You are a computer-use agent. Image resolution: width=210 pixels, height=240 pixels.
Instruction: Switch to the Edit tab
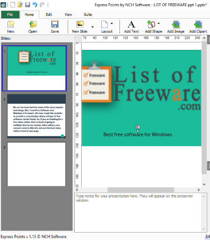click(x=49, y=14)
